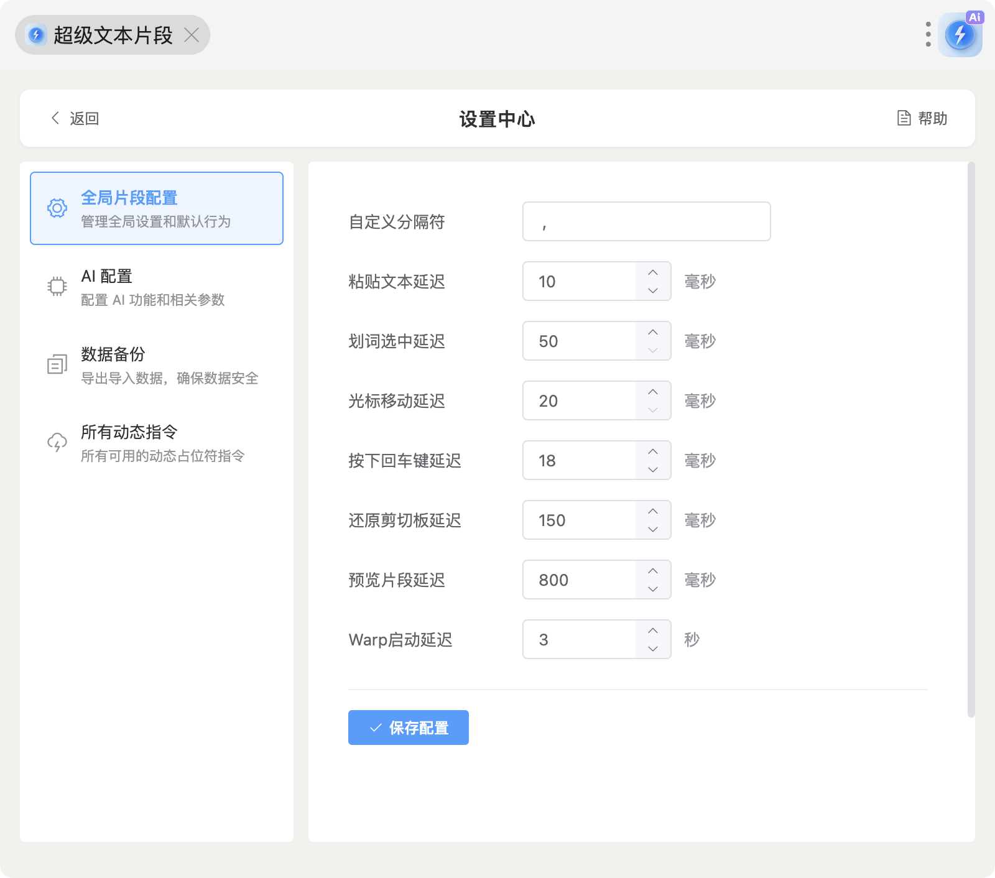Go back using the 返回 button
The width and height of the screenshot is (995, 878).
(75, 118)
